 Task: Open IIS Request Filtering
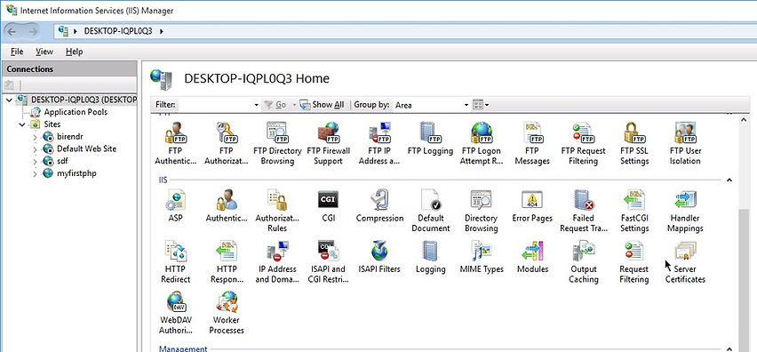tap(633, 261)
